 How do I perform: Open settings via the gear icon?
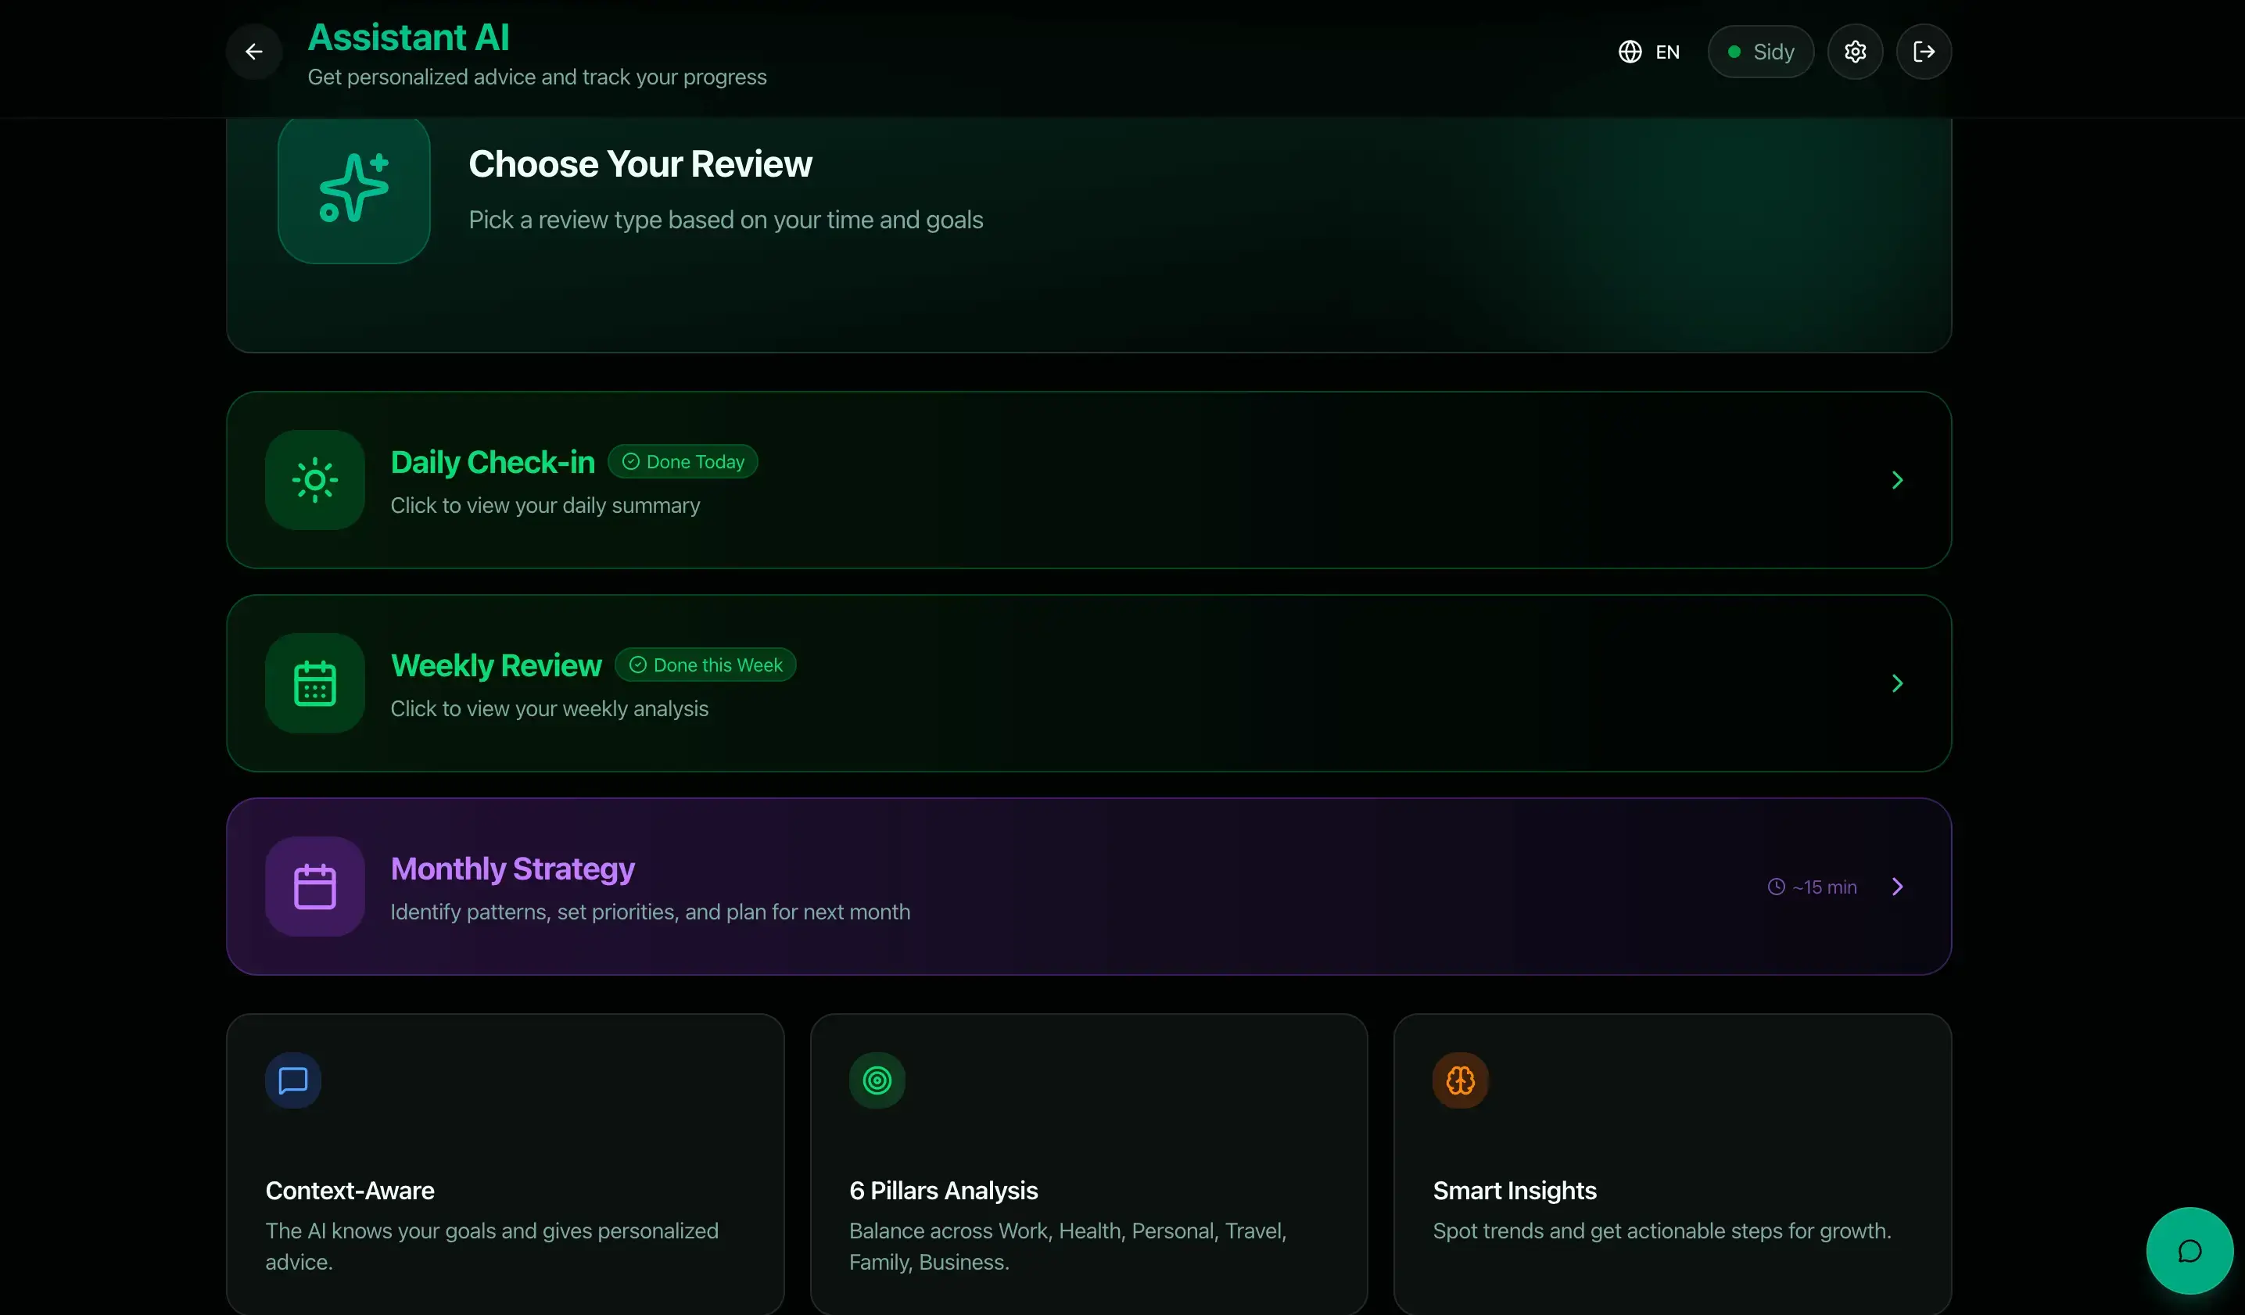pyautogui.click(x=1855, y=52)
